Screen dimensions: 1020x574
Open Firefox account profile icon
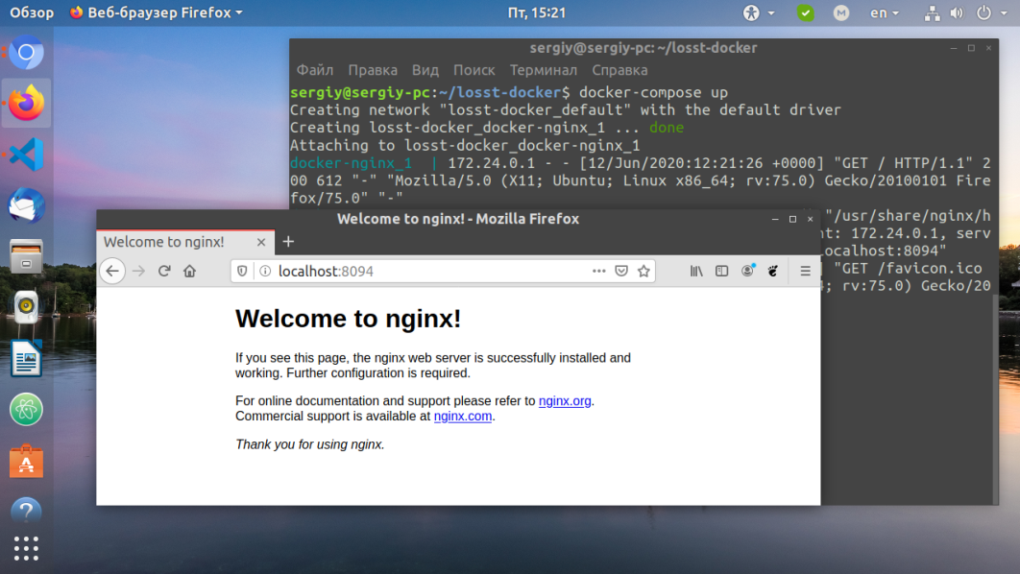[x=747, y=272]
